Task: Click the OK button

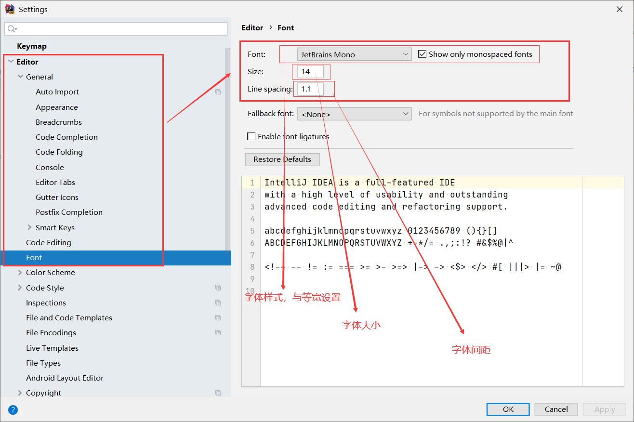Action: (x=508, y=409)
